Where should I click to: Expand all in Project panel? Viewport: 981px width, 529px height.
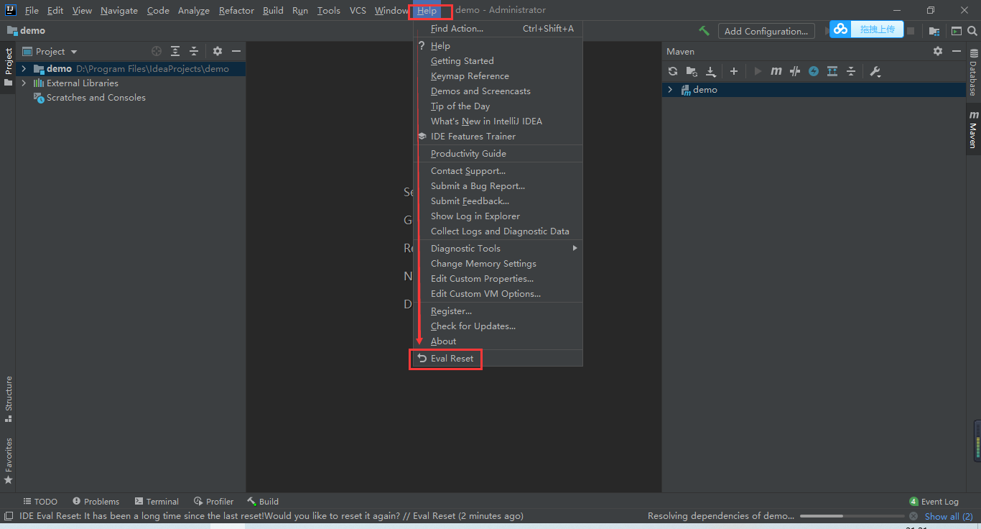[x=175, y=51]
